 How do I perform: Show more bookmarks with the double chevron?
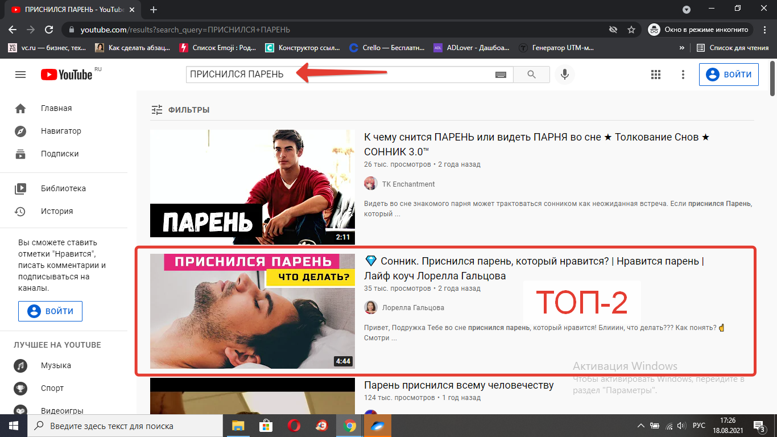coord(681,48)
